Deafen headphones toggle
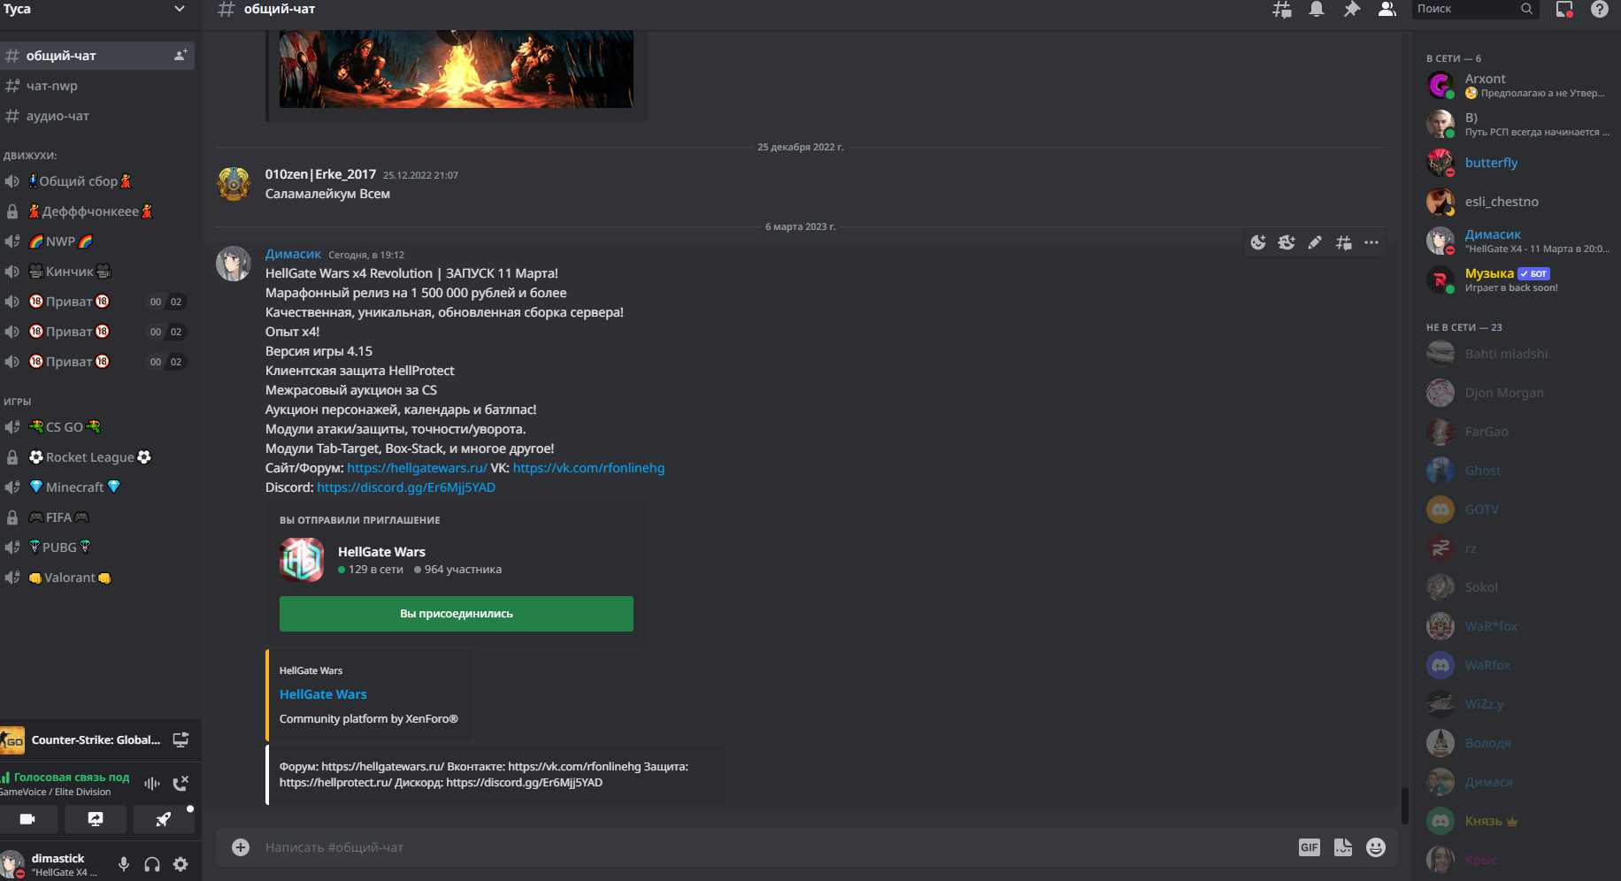 [x=152, y=864]
